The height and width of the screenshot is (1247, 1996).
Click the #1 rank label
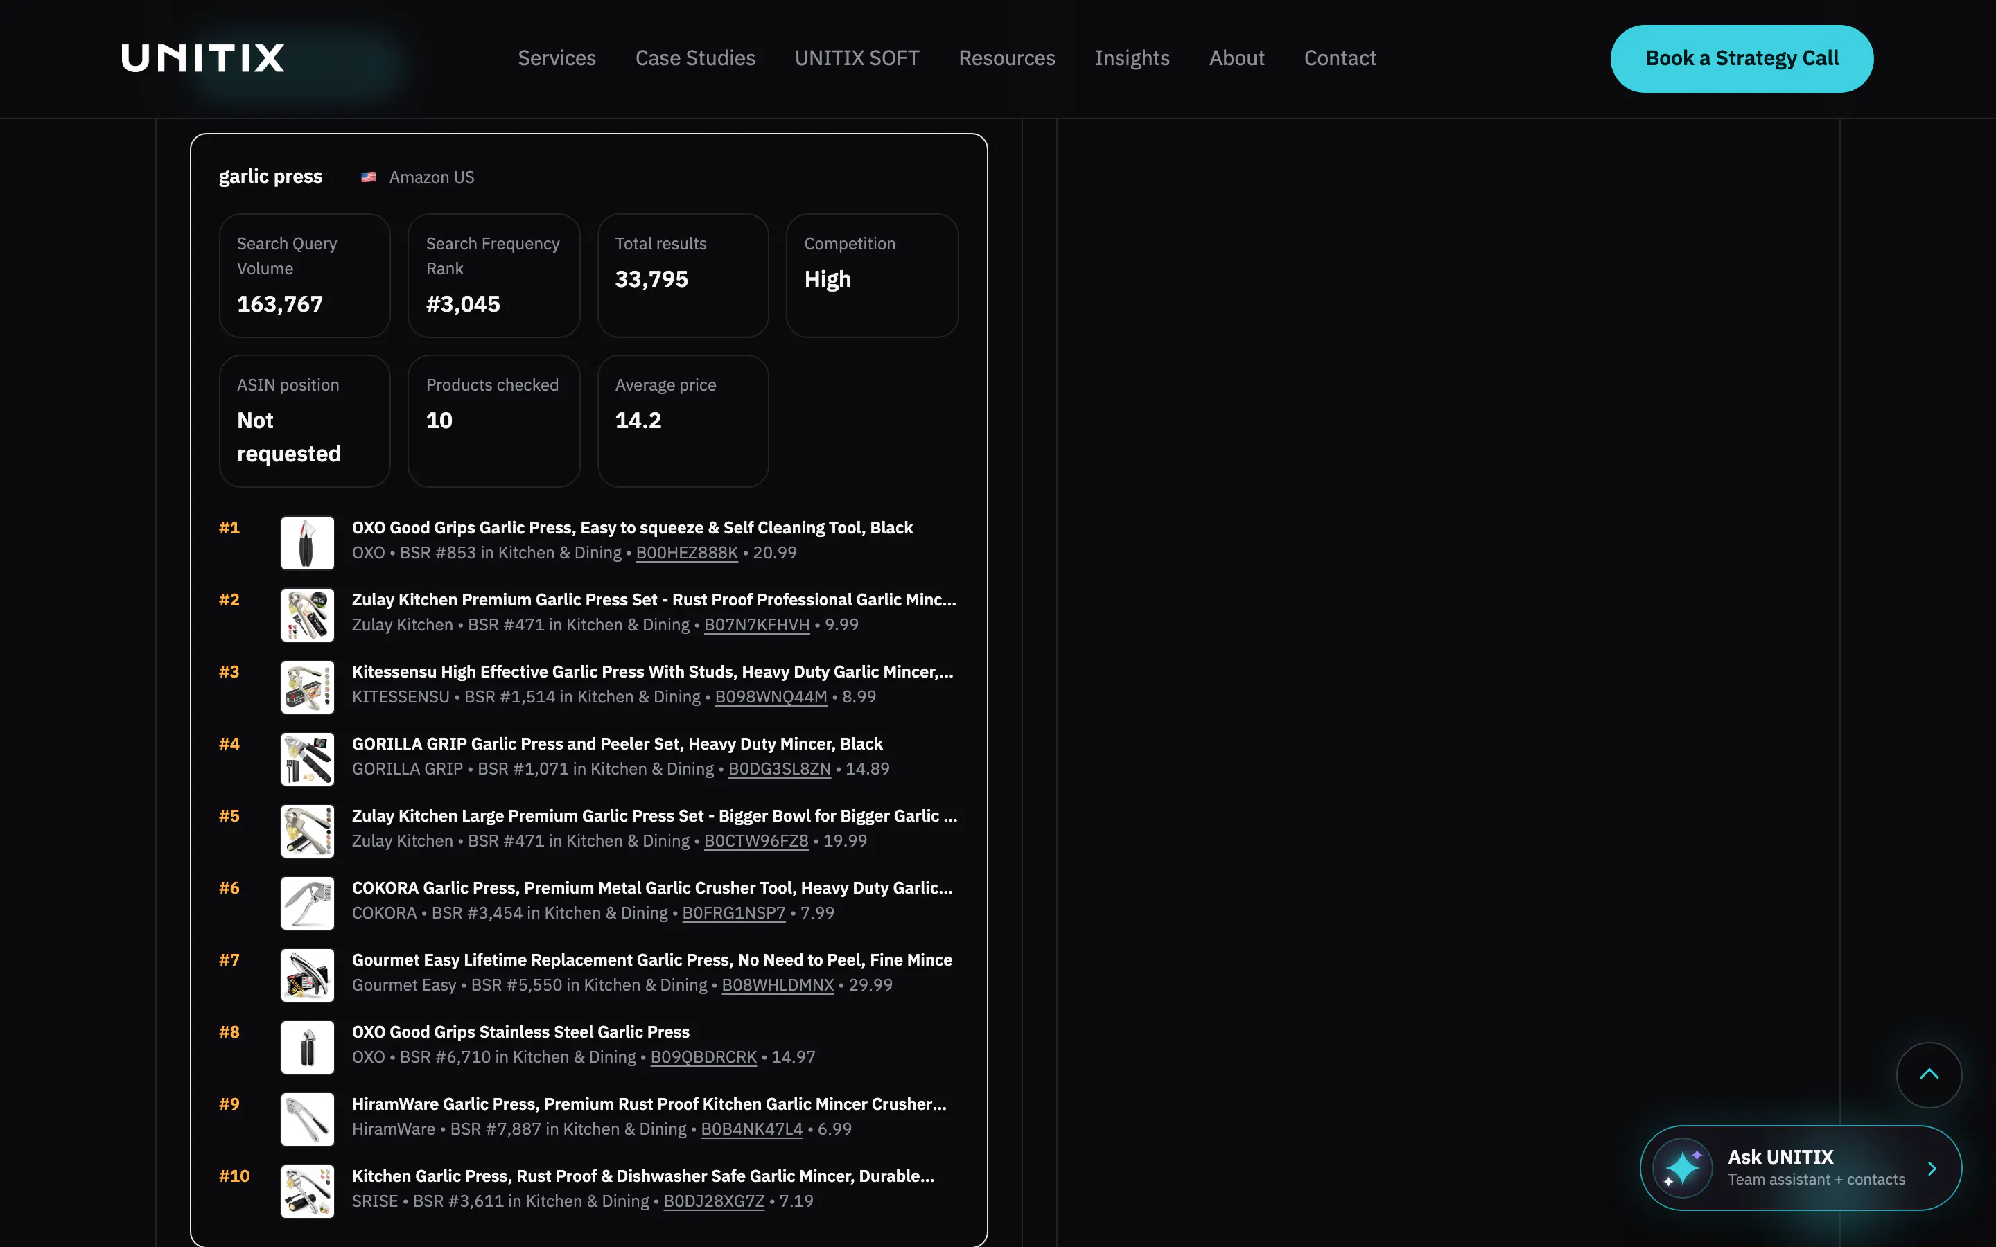pyautogui.click(x=229, y=528)
